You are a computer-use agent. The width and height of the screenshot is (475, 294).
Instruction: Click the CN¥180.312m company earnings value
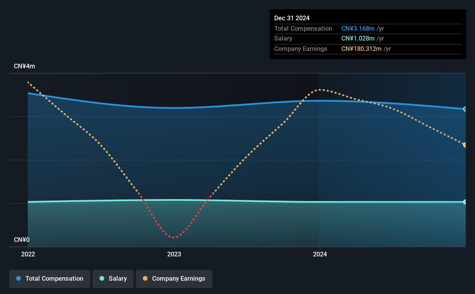(x=361, y=49)
